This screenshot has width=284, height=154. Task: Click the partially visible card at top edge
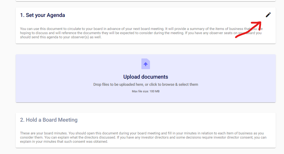pyautogui.click(x=146, y=1)
